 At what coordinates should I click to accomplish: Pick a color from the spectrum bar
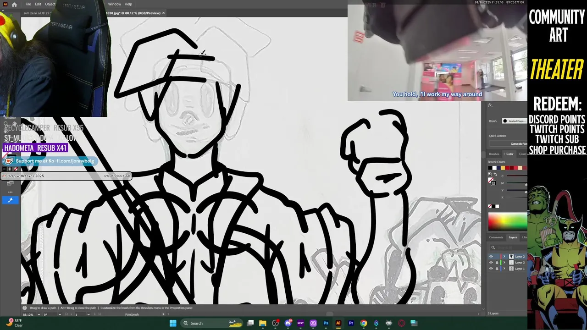tap(508, 222)
